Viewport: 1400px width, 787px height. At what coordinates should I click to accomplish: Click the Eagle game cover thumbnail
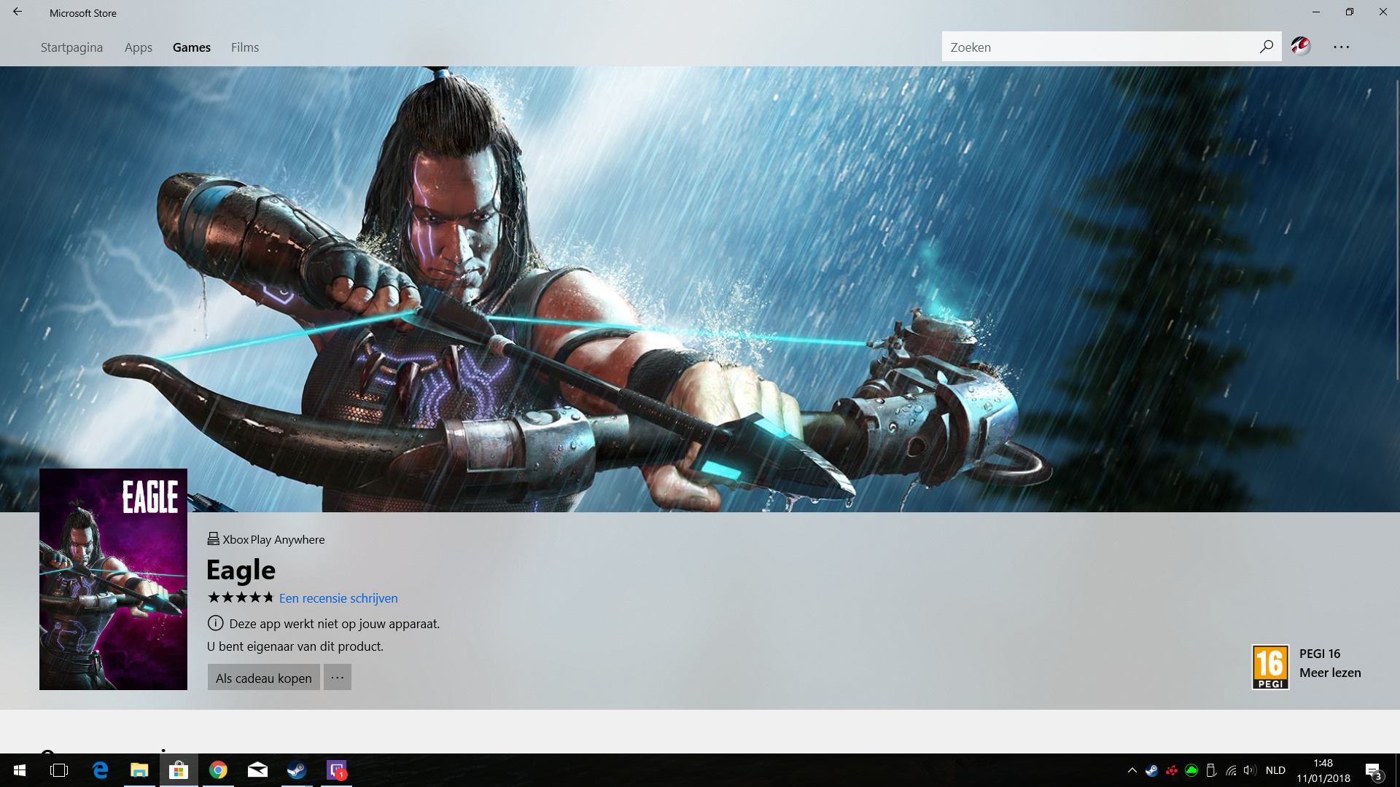point(113,579)
